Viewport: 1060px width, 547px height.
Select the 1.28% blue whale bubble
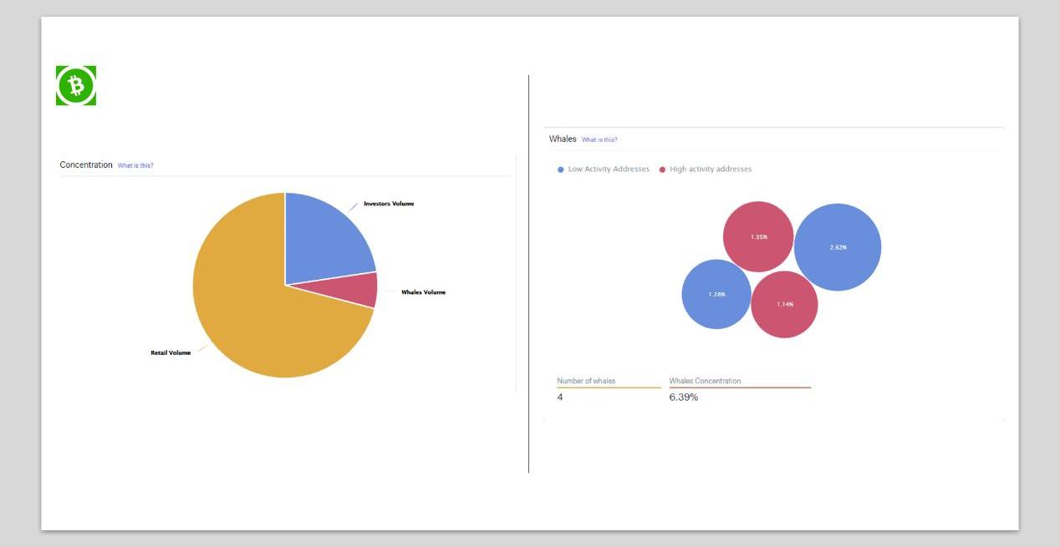[716, 294]
